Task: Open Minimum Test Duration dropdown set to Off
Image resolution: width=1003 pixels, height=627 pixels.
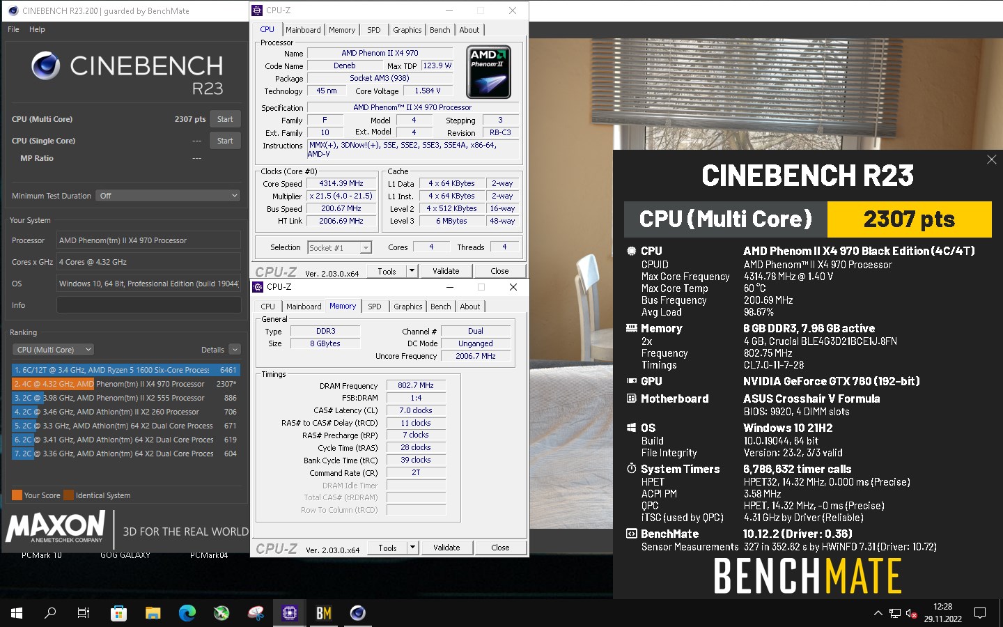Action: pyautogui.click(x=169, y=196)
